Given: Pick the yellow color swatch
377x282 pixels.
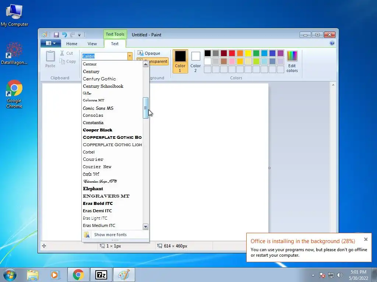Looking at the screenshot, I should pos(248,53).
